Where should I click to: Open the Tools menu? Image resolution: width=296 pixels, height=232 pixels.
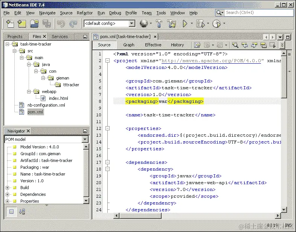tap(161, 13)
